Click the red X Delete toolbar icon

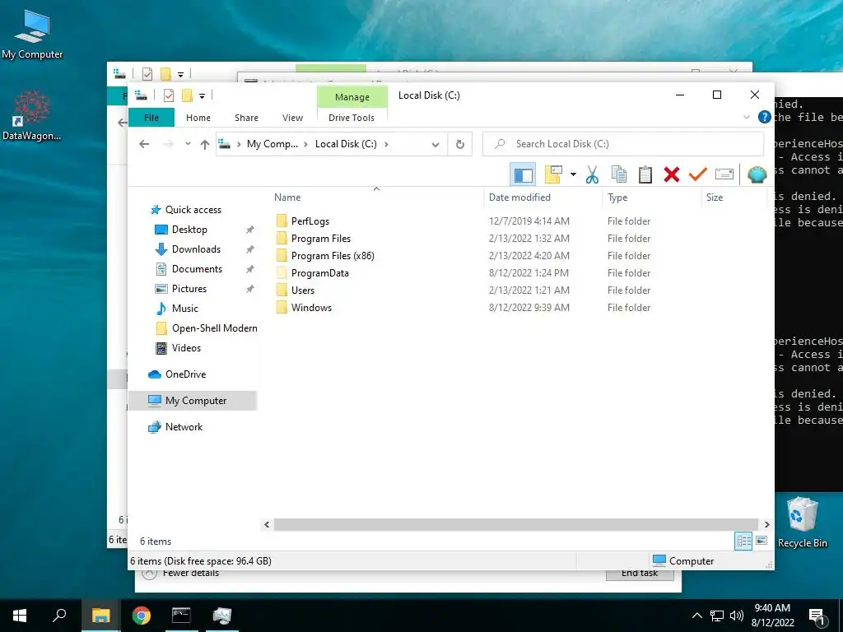[672, 174]
